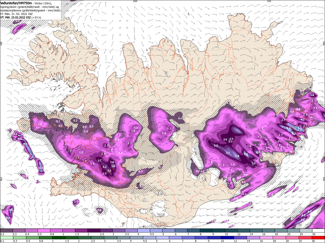
Task: Select the darkest green 1–1.5 rain legend swatch
Action: point(58,238)
